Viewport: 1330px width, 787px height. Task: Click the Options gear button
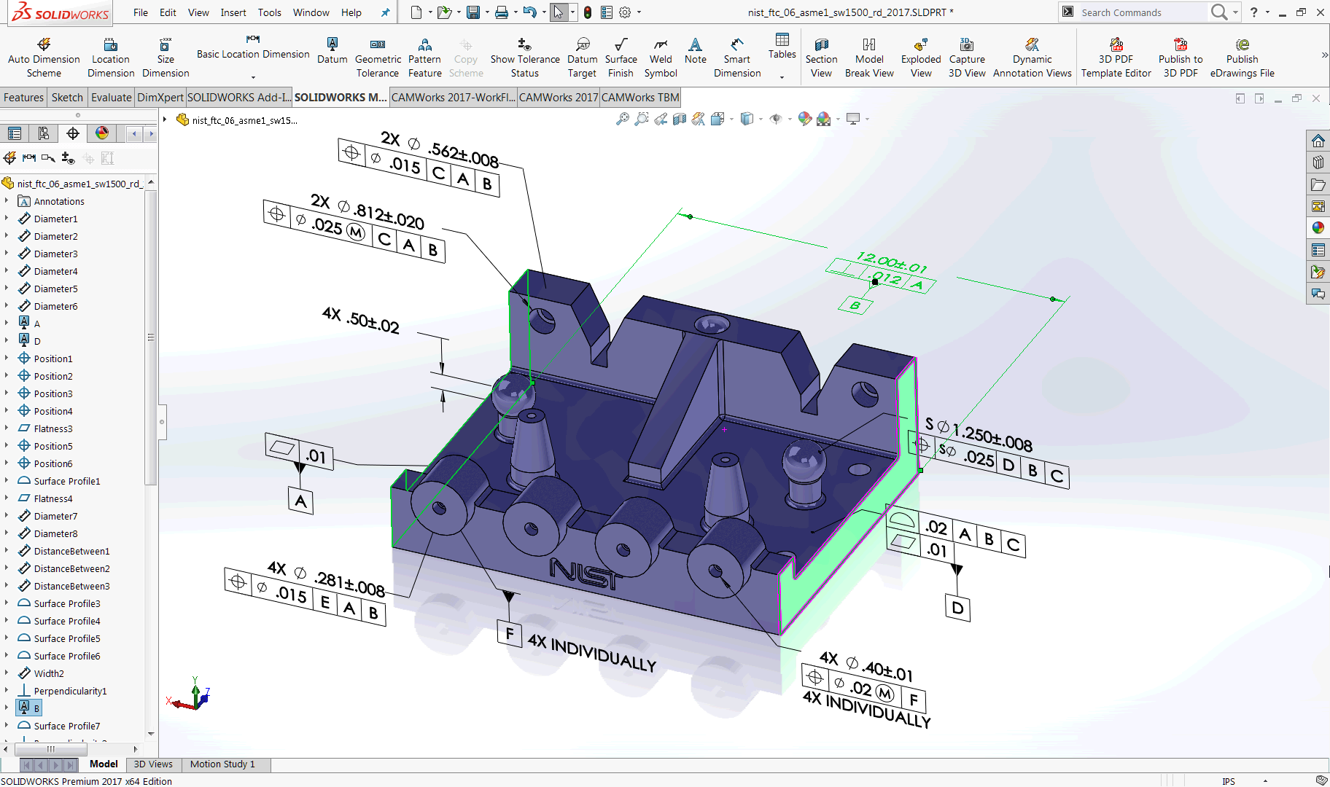[x=623, y=12]
